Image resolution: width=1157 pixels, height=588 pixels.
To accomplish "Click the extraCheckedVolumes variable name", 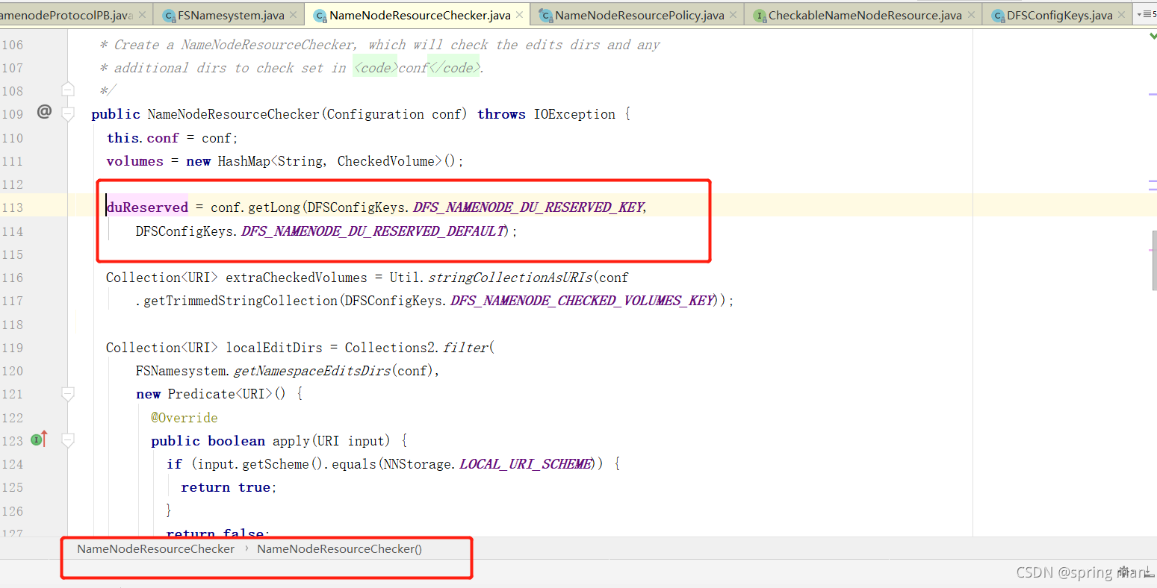I will 297,278.
